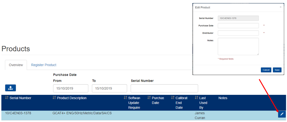Viewport: 287px width, 122px height.
Task: Sort by Product Description column arrows
Action: pos(54,98)
